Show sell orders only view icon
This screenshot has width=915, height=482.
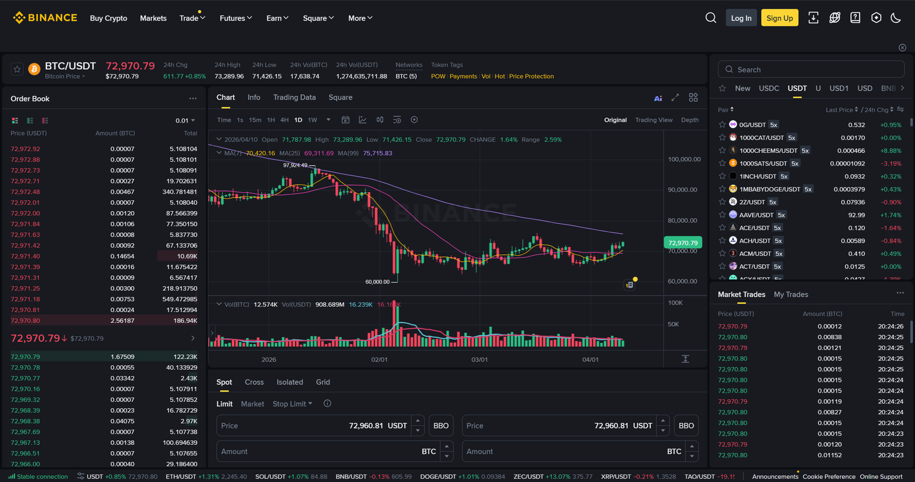pos(45,120)
